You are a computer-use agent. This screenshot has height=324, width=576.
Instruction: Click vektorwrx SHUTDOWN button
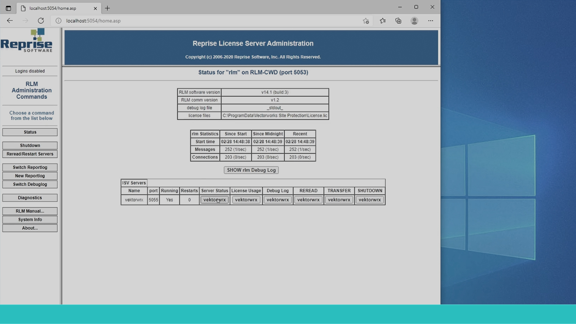pyautogui.click(x=370, y=200)
